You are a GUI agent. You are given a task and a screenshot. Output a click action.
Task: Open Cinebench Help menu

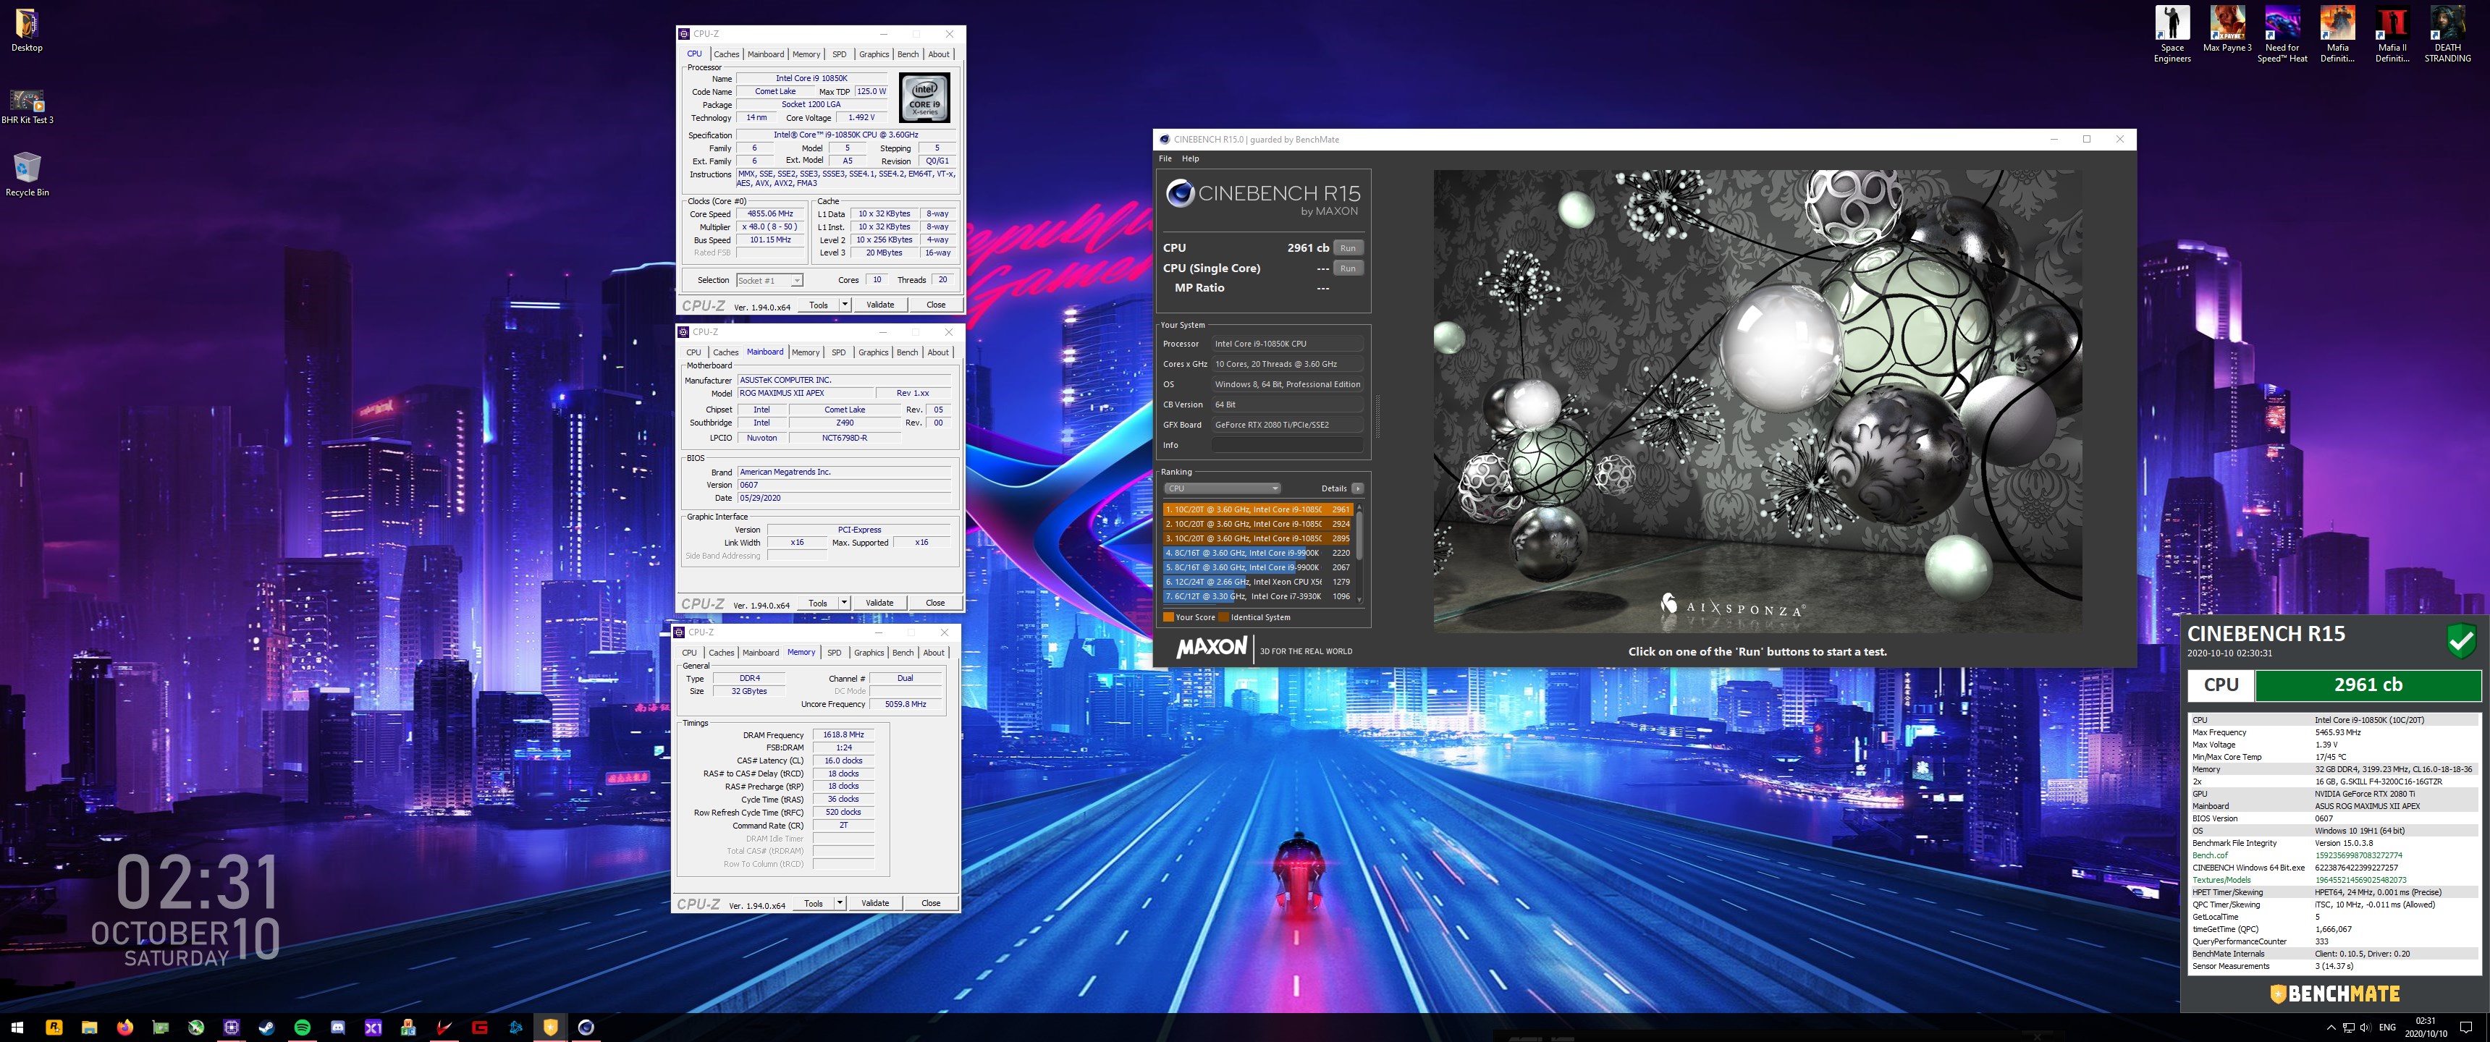[1190, 158]
